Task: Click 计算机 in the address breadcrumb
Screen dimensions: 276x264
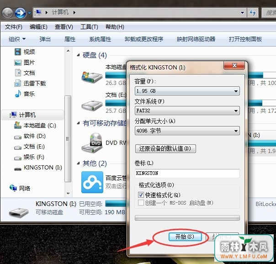Action: pyautogui.click(x=60, y=12)
